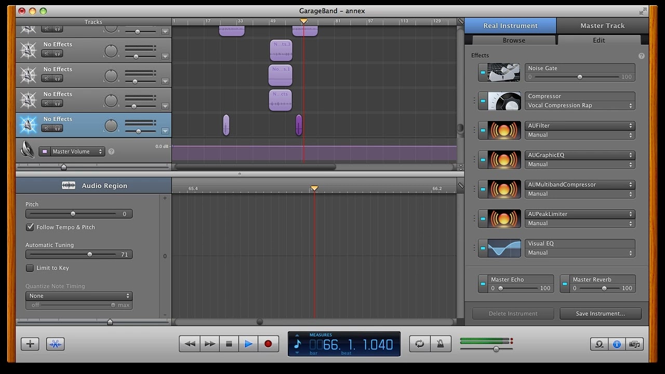This screenshot has width=665, height=374.
Task: Open the AUFilter effect selector
Action: click(580, 126)
